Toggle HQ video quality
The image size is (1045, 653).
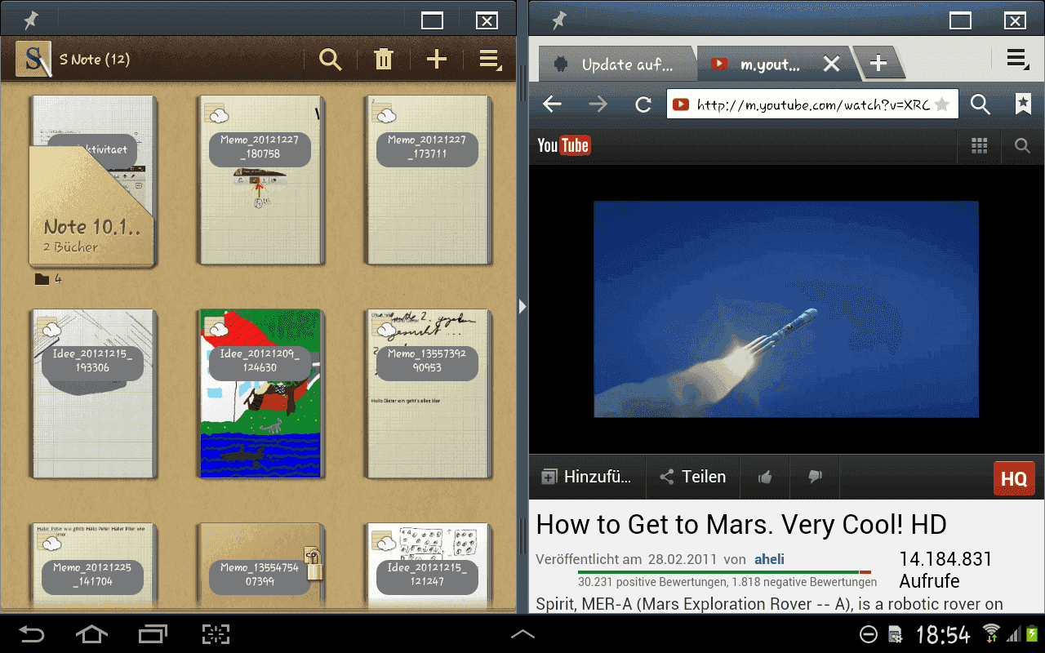tap(1014, 478)
